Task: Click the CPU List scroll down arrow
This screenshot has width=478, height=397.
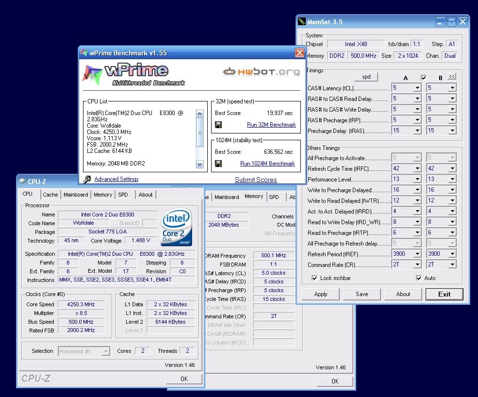Action: point(199,165)
